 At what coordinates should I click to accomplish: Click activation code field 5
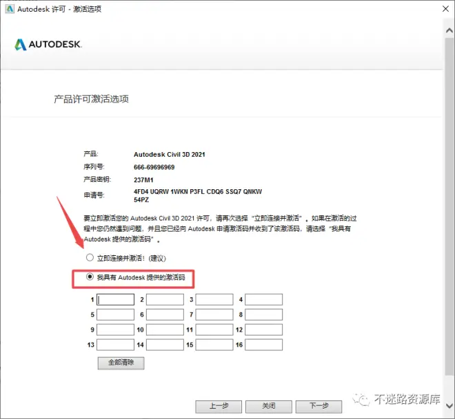point(116,314)
